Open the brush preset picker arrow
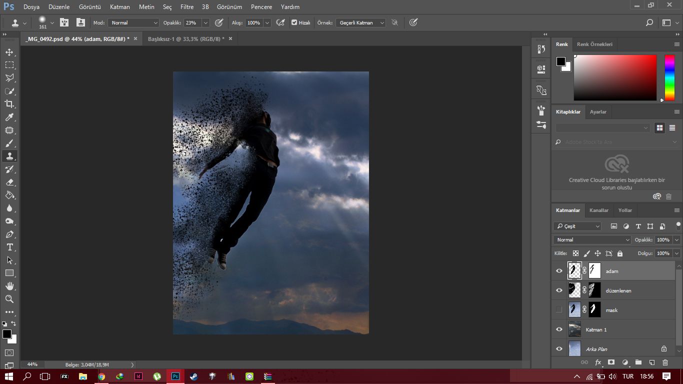This screenshot has width=683, height=384. [52, 22]
